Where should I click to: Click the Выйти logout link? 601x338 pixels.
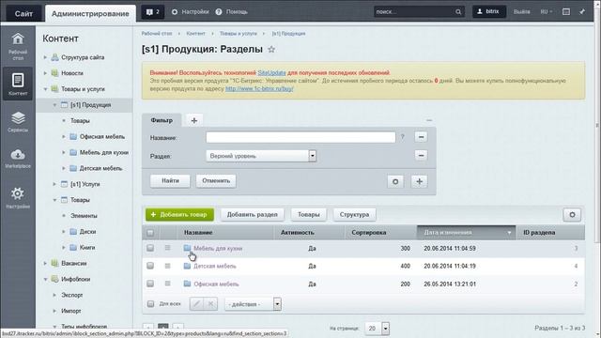[x=522, y=12]
